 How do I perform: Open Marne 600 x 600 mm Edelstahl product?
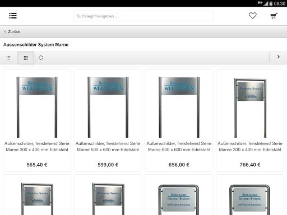[179, 120]
